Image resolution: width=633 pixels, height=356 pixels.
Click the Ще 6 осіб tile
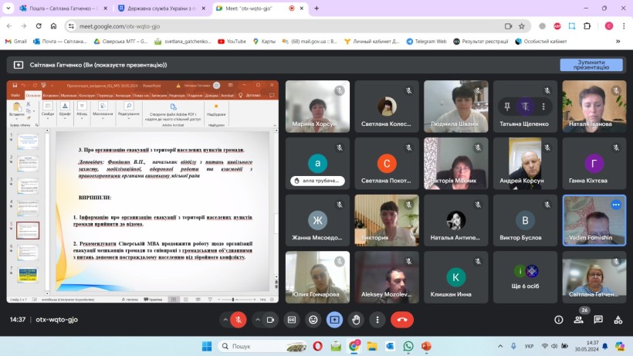click(x=525, y=277)
